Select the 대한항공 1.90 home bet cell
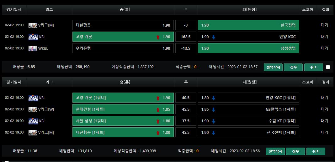 coord(123,25)
